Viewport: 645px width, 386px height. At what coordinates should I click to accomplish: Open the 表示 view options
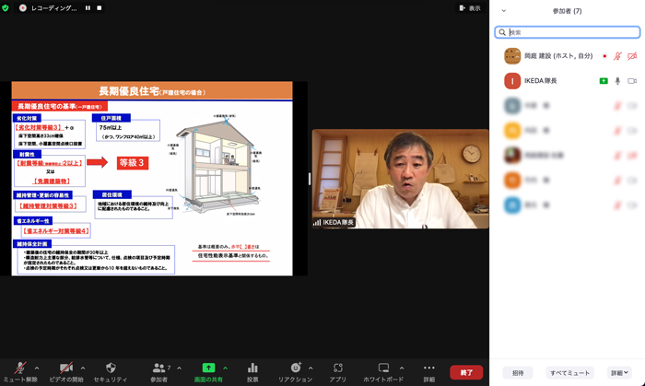(470, 8)
